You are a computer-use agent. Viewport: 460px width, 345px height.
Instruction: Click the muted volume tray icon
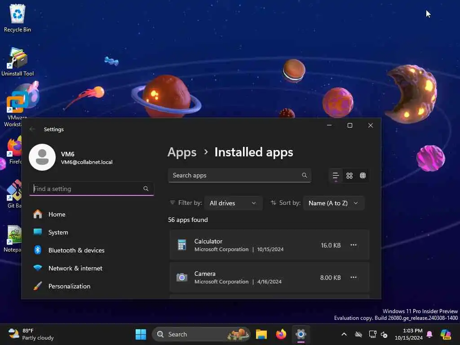pyautogui.click(x=384, y=334)
